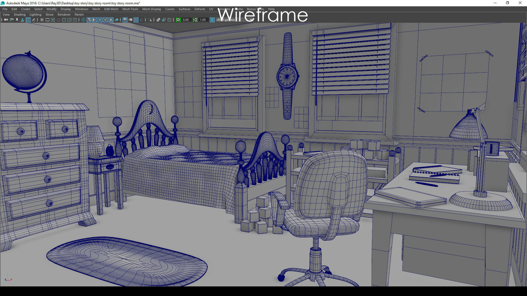Open the panel View menu

coord(6,15)
